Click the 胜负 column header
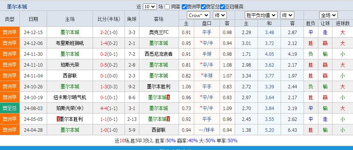353x150 pixels. [311, 23]
